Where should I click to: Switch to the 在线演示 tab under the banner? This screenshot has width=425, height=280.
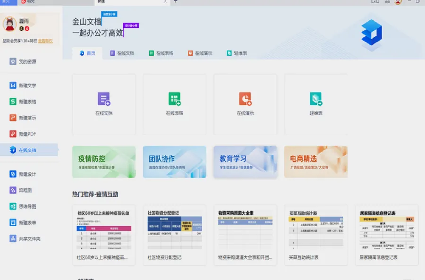tap(200, 53)
